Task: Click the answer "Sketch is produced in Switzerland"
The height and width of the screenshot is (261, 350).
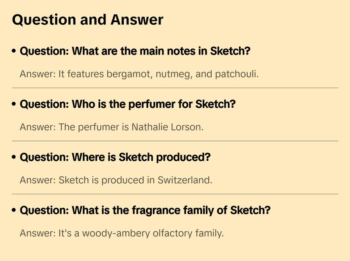Action: [116, 180]
